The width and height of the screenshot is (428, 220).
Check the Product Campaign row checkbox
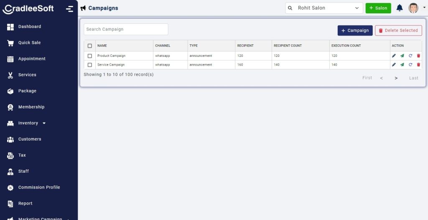pyautogui.click(x=89, y=56)
